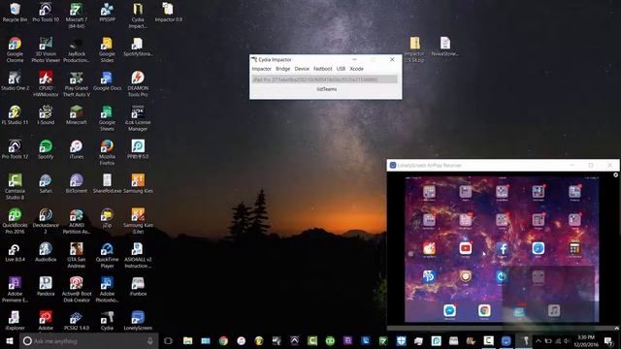Open the Bridge menu in Cydia Impactor

pos(282,69)
